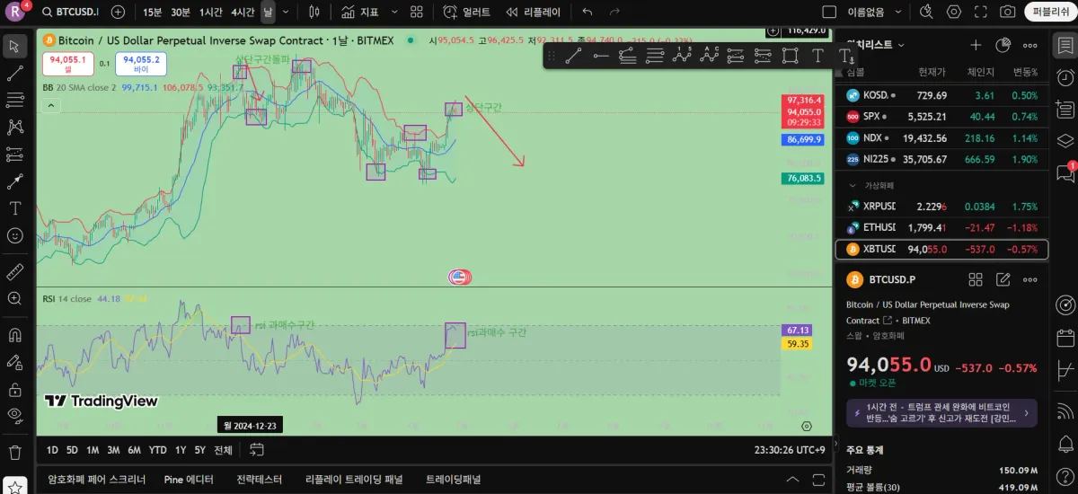Viewport: 1078px width, 494px height.
Task: Open go to date calendar icon
Action: click(257, 450)
